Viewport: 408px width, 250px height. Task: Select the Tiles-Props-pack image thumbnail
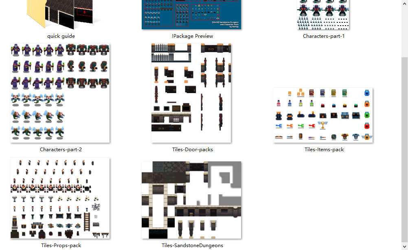60,198
